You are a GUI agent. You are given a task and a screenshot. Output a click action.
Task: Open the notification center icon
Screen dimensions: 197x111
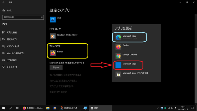click(x=192, y=108)
